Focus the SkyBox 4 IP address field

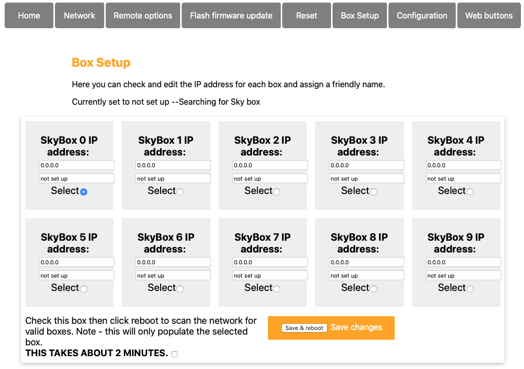(463, 165)
